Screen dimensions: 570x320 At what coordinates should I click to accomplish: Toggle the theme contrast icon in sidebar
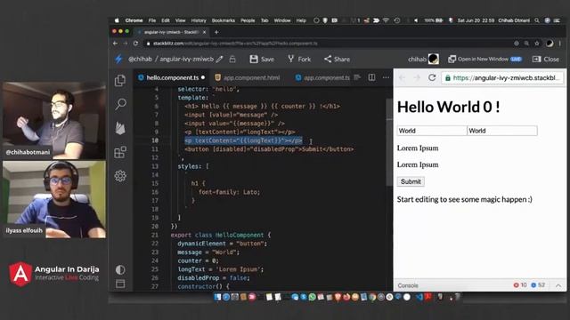(x=120, y=269)
